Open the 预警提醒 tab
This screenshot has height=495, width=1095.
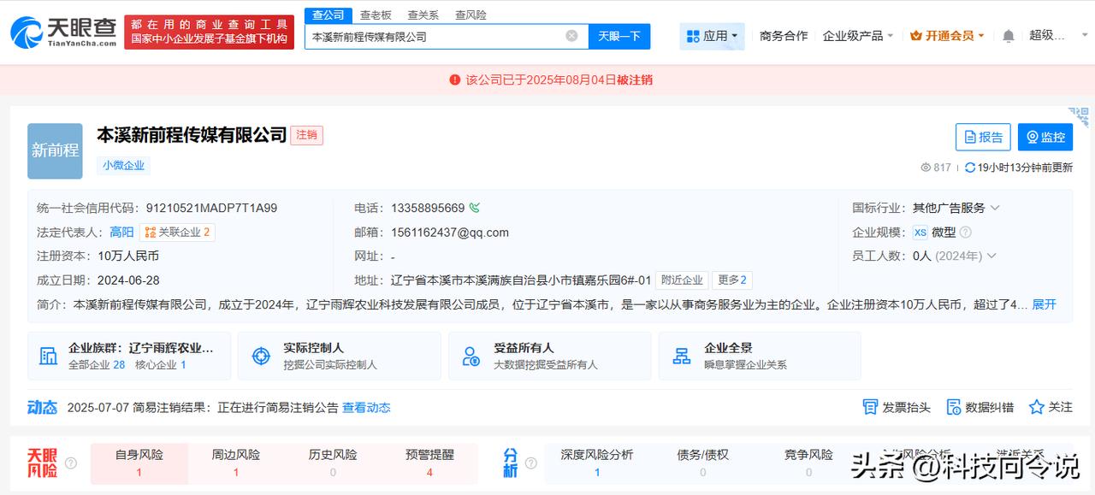coord(429,463)
